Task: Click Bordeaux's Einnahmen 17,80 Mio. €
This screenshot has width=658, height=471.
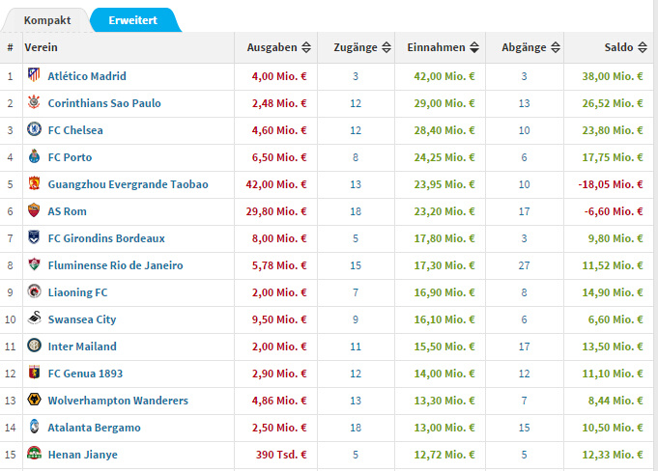Action: coord(444,238)
